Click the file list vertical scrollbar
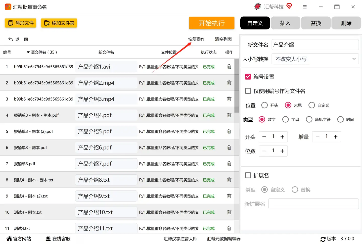Screen dimensions: 362x244 [x=237, y=85]
